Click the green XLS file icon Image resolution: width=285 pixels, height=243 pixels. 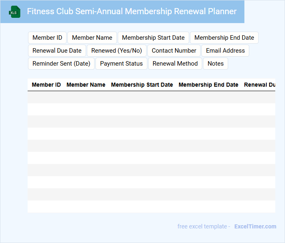coord(15,12)
